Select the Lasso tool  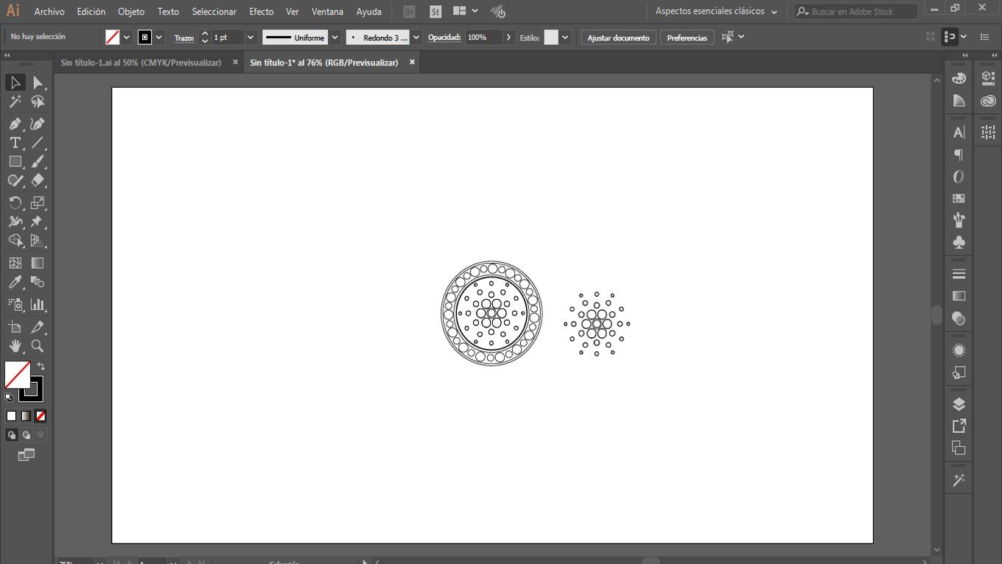pos(38,102)
